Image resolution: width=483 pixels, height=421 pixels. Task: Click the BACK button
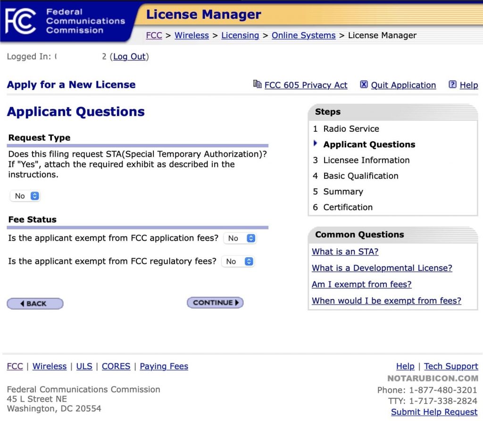pyautogui.click(x=35, y=303)
